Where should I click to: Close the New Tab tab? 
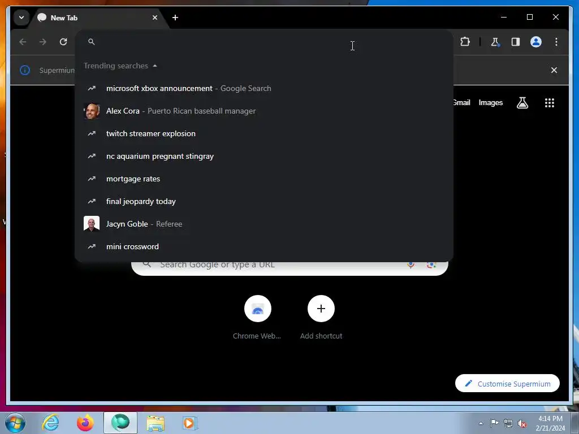click(155, 18)
